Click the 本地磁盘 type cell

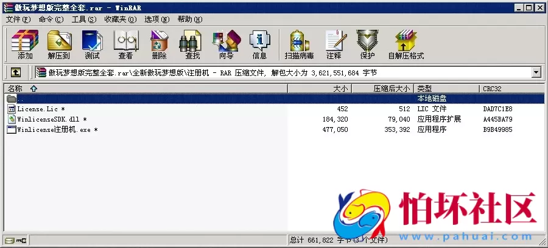coord(432,98)
